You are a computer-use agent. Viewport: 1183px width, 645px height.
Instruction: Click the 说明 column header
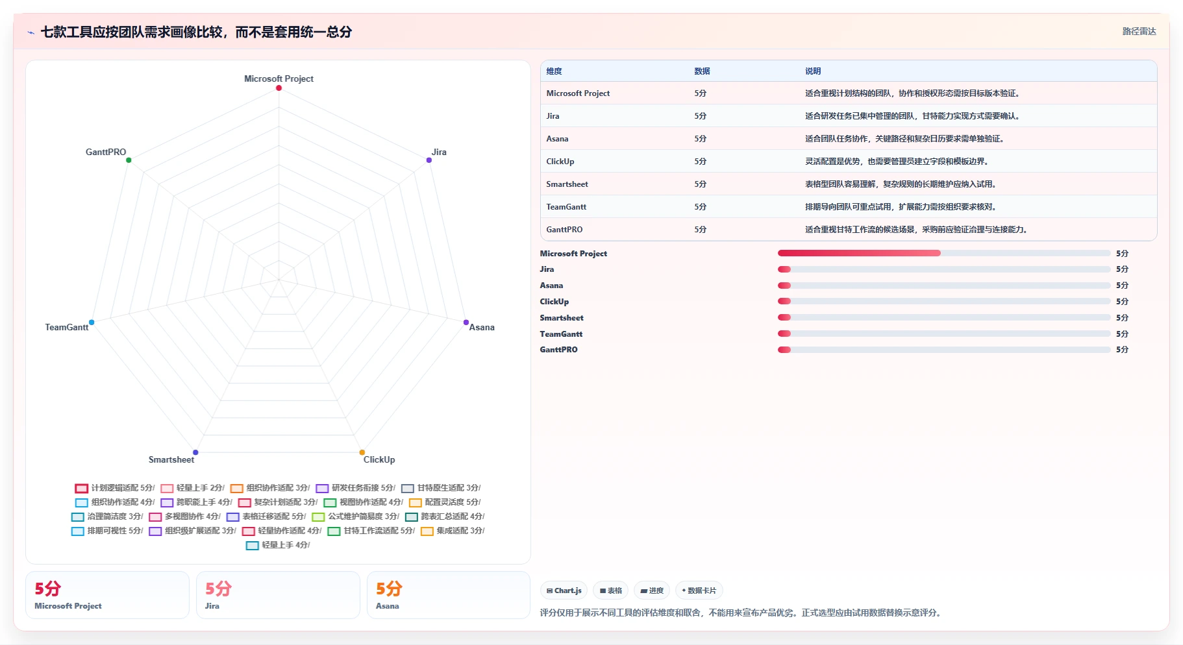click(813, 71)
